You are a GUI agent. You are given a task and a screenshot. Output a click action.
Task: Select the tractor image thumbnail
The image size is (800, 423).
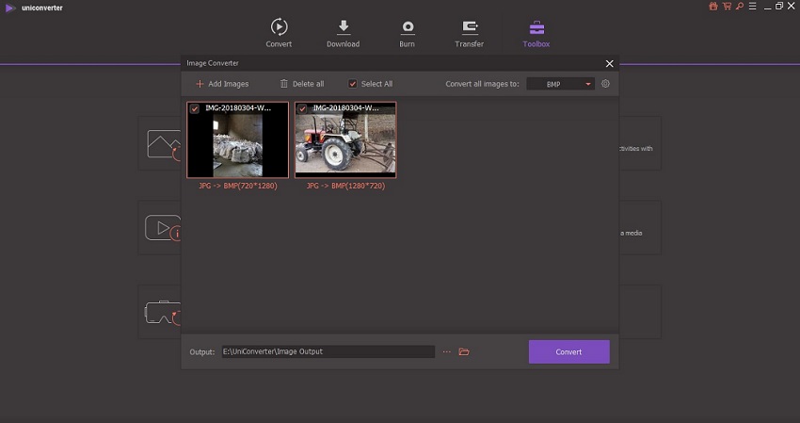coord(345,145)
